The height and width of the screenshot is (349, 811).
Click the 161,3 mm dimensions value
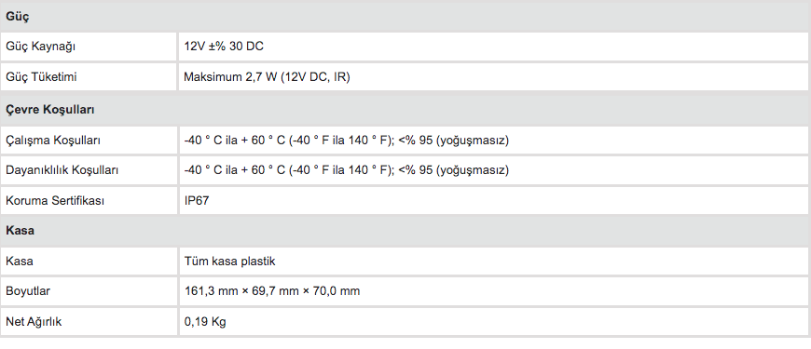[272, 290]
